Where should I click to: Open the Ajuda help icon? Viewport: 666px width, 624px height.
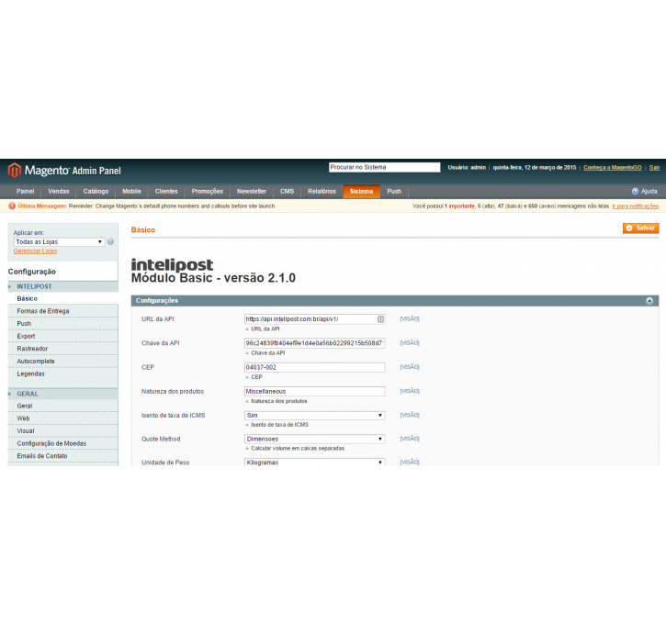tap(635, 191)
